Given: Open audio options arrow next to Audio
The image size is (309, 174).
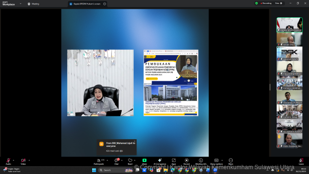Looking at the screenshot, I should pyautogui.click(x=14, y=160).
